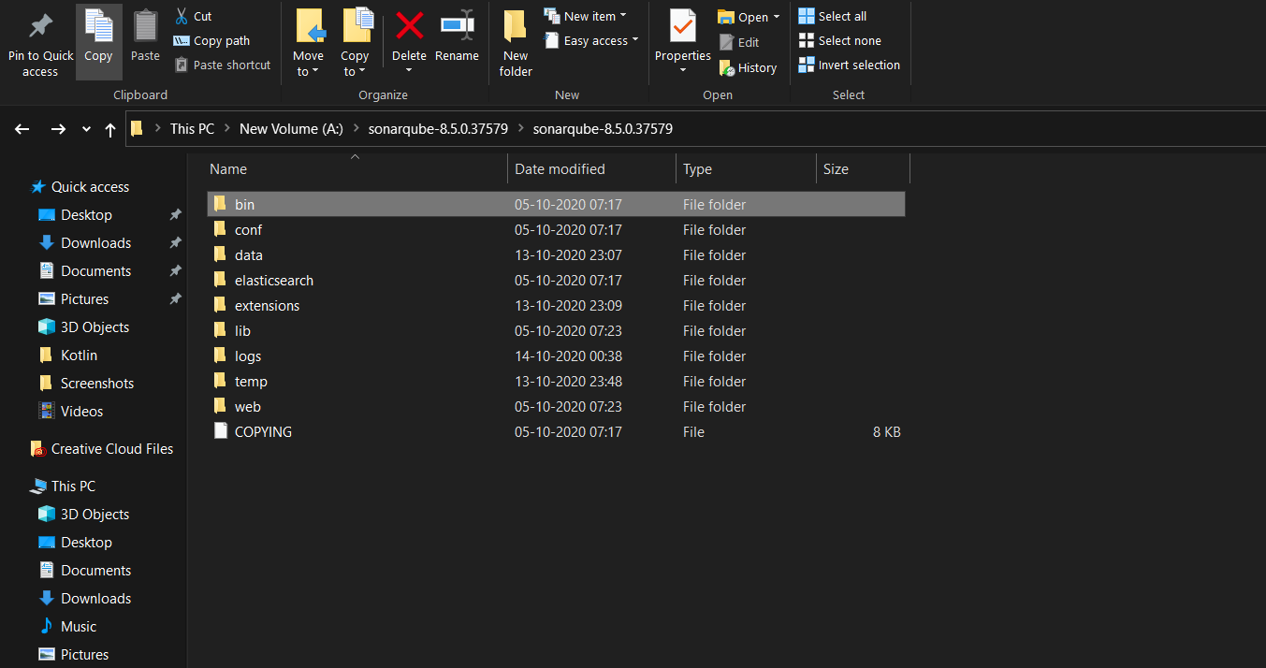
Task: Open Documents under Quick access
Action: click(x=84, y=271)
